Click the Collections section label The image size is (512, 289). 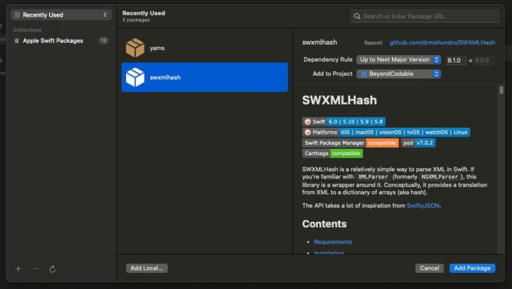pos(27,30)
